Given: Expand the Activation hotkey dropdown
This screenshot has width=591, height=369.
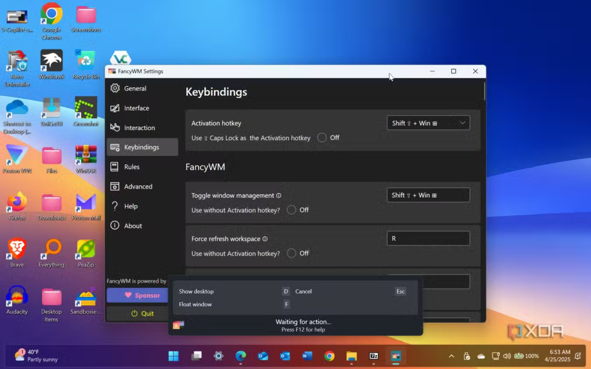Looking at the screenshot, I should point(428,123).
